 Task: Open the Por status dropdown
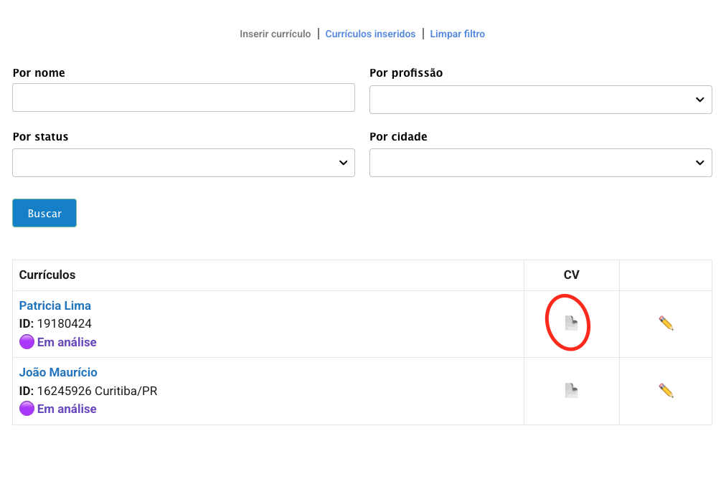[184, 163]
